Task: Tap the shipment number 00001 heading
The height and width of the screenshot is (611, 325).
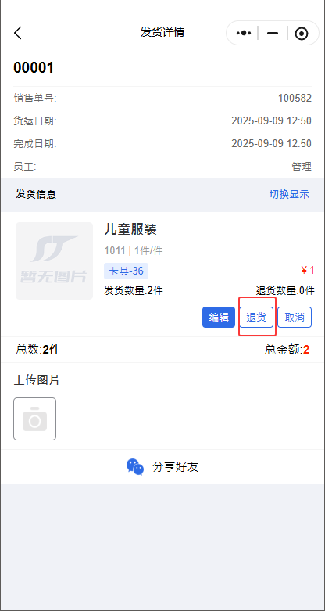Action: coord(34,68)
